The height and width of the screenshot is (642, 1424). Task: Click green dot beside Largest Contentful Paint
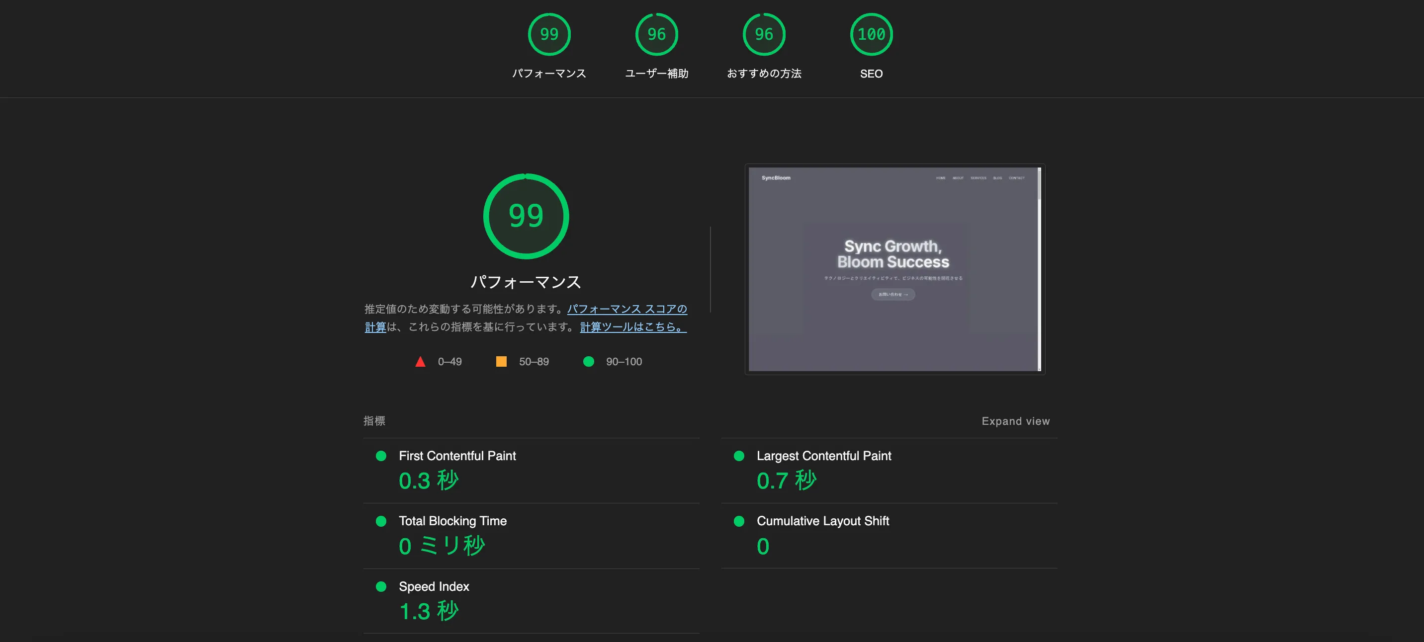738,456
